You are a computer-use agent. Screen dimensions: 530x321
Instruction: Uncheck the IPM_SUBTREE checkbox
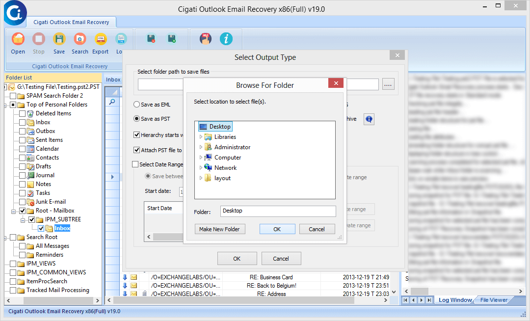click(x=32, y=219)
